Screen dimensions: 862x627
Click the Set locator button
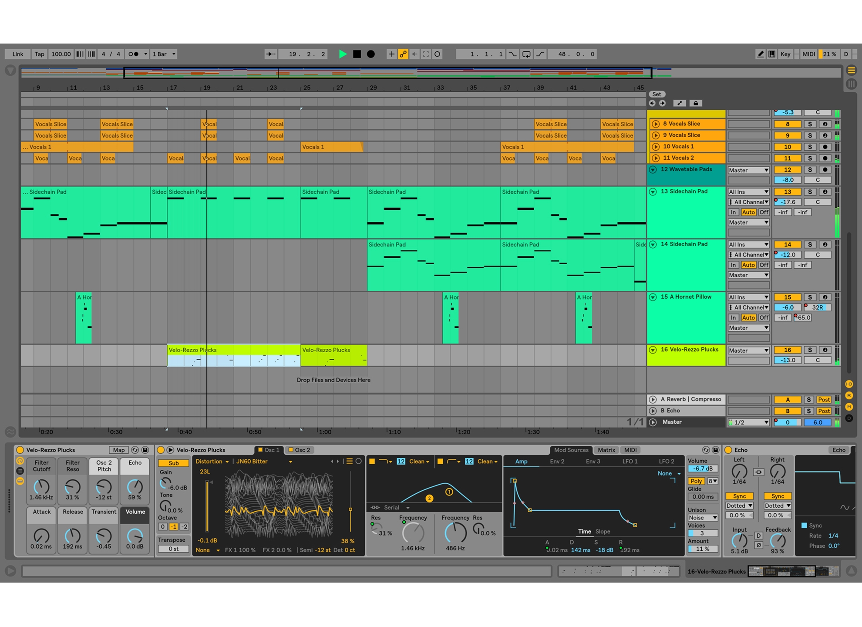click(x=657, y=94)
